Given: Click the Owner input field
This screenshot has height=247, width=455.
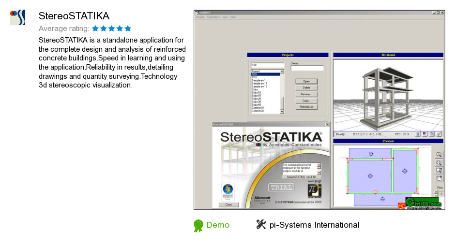Looking at the screenshot, I should pos(307,68).
